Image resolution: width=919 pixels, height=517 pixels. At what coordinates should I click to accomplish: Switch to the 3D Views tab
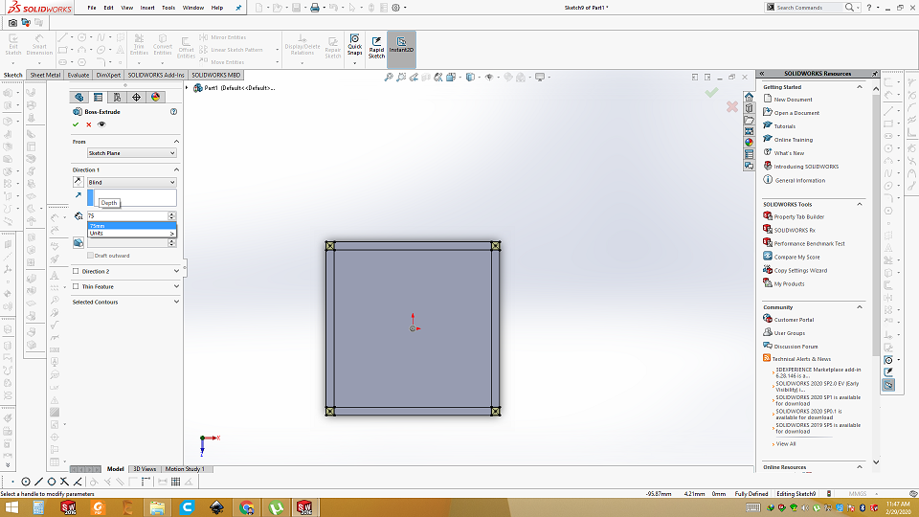(145, 469)
